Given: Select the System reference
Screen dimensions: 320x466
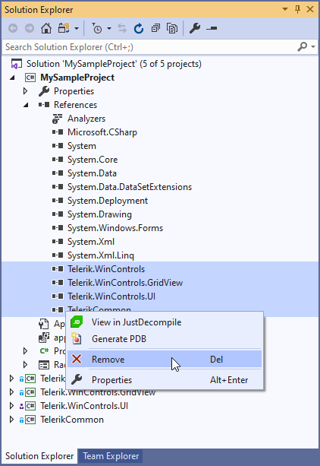Looking at the screenshot, I should point(82,146).
